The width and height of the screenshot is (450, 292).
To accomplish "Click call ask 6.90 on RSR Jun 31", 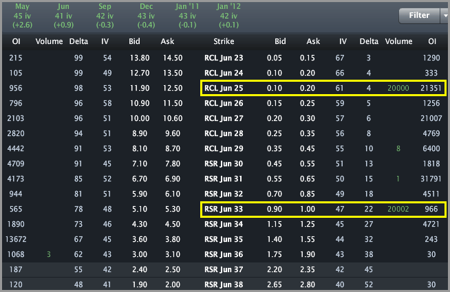I will click(x=173, y=179).
